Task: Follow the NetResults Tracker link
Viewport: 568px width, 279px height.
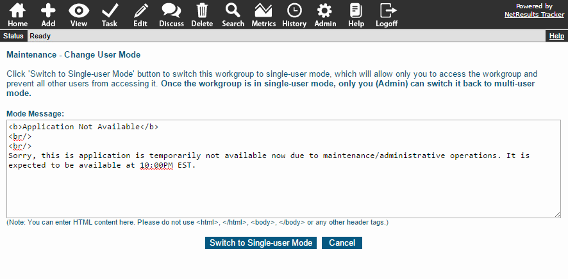Action: [x=534, y=15]
